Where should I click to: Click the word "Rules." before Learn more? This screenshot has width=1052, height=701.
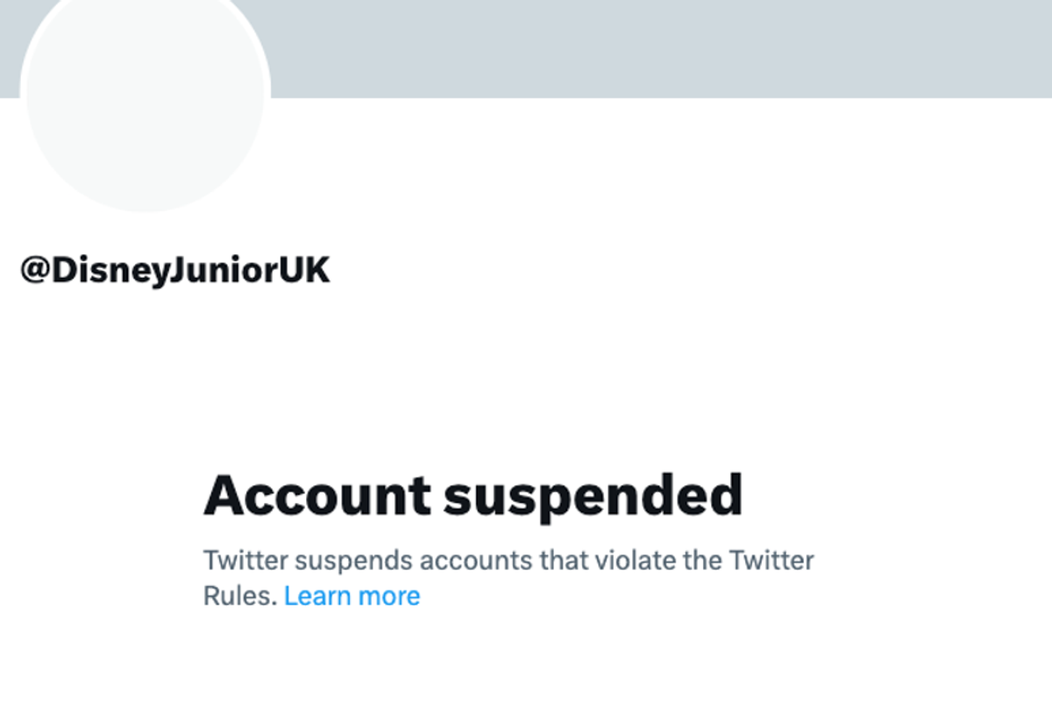(240, 596)
